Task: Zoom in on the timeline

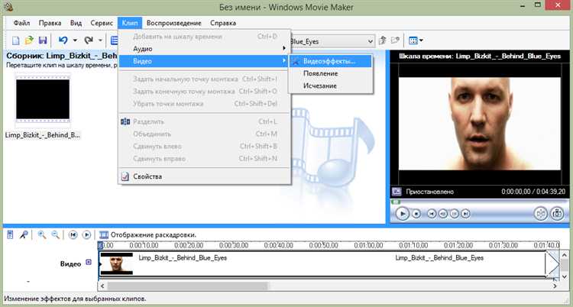Action: pyautogui.click(x=42, y=234)
